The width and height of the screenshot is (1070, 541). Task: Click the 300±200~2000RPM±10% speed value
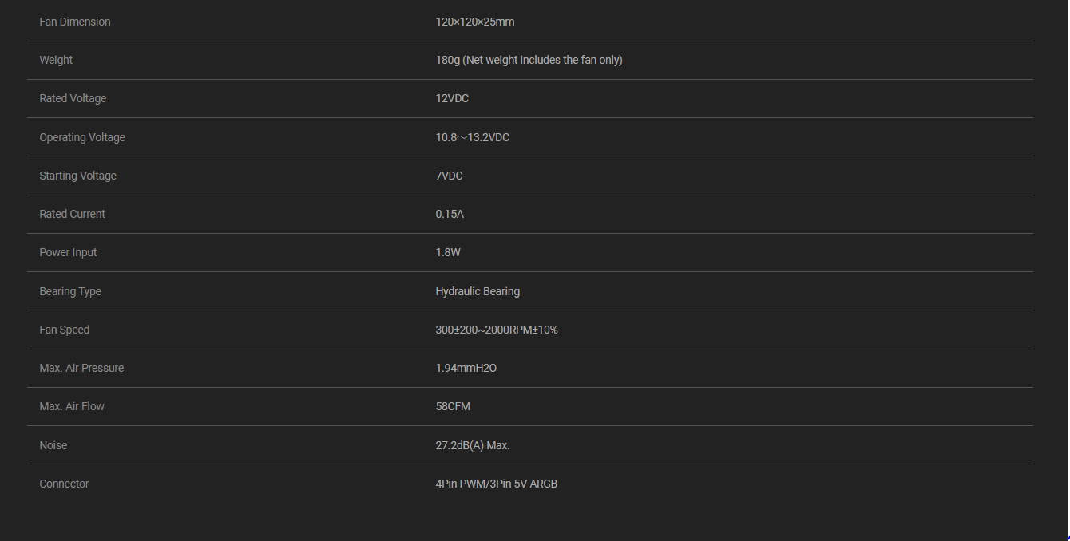(497, 330)
